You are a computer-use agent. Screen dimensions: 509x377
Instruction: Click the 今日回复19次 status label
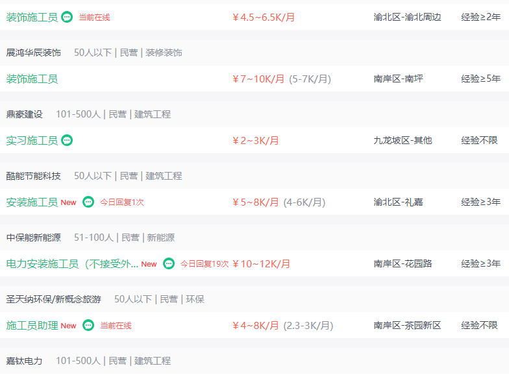click(x=205, y=263)
